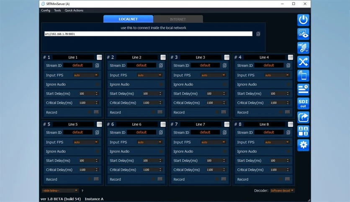This screenshot has width=350, height=202.
Task: Enable the Record toggle for Line 5
Action: tap(89, 179)
